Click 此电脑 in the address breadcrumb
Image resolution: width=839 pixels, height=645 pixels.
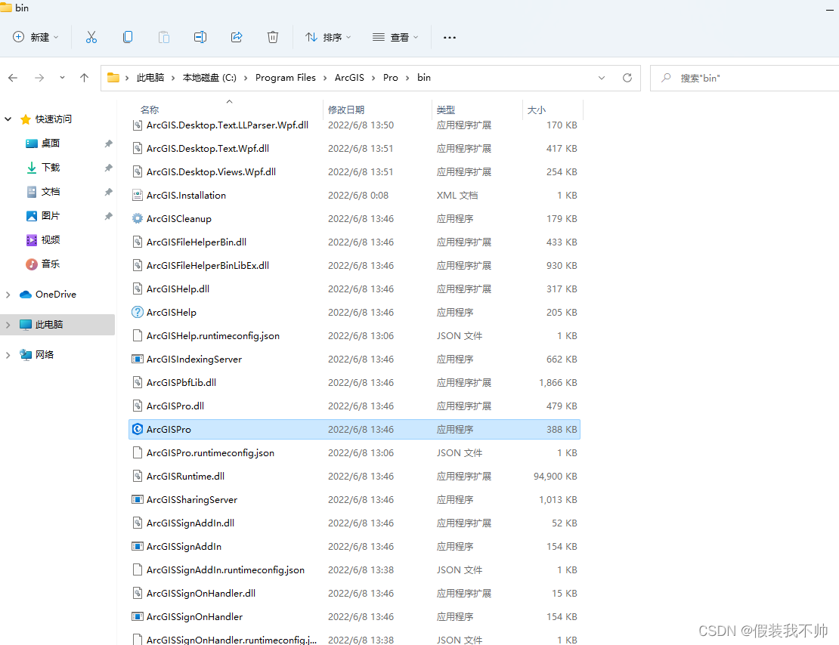[x=150, y=78]
